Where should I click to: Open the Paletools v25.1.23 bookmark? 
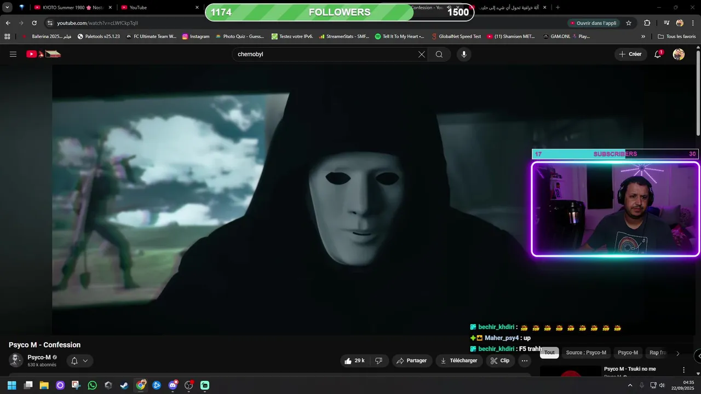pyautogui.click(x=99, y=37)
